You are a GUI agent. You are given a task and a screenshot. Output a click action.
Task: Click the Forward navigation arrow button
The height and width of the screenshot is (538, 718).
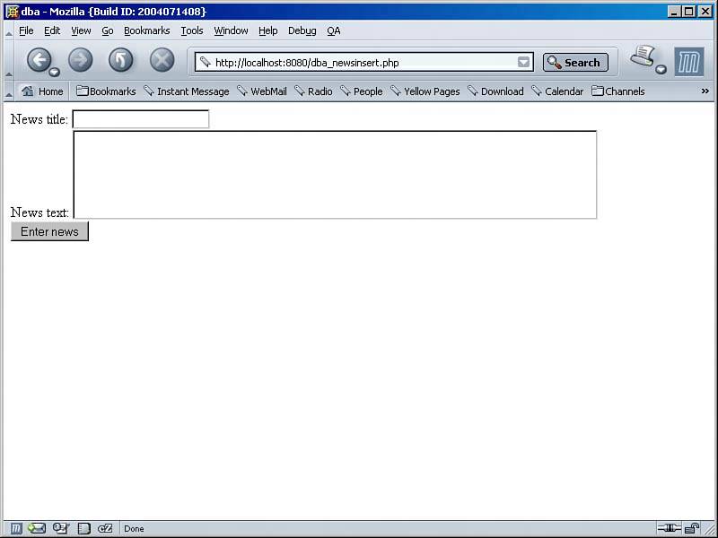tap(81, 60)
